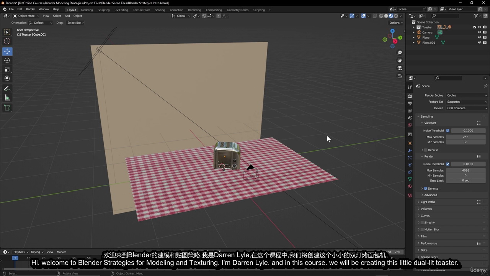This screenshot has height=276, width=490.
Task: Enable the Motion Blur checkbox
Action: 422,230
